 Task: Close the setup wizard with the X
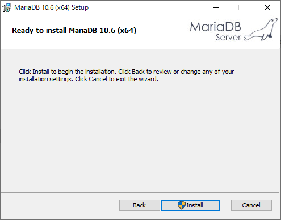click(267, 7)
